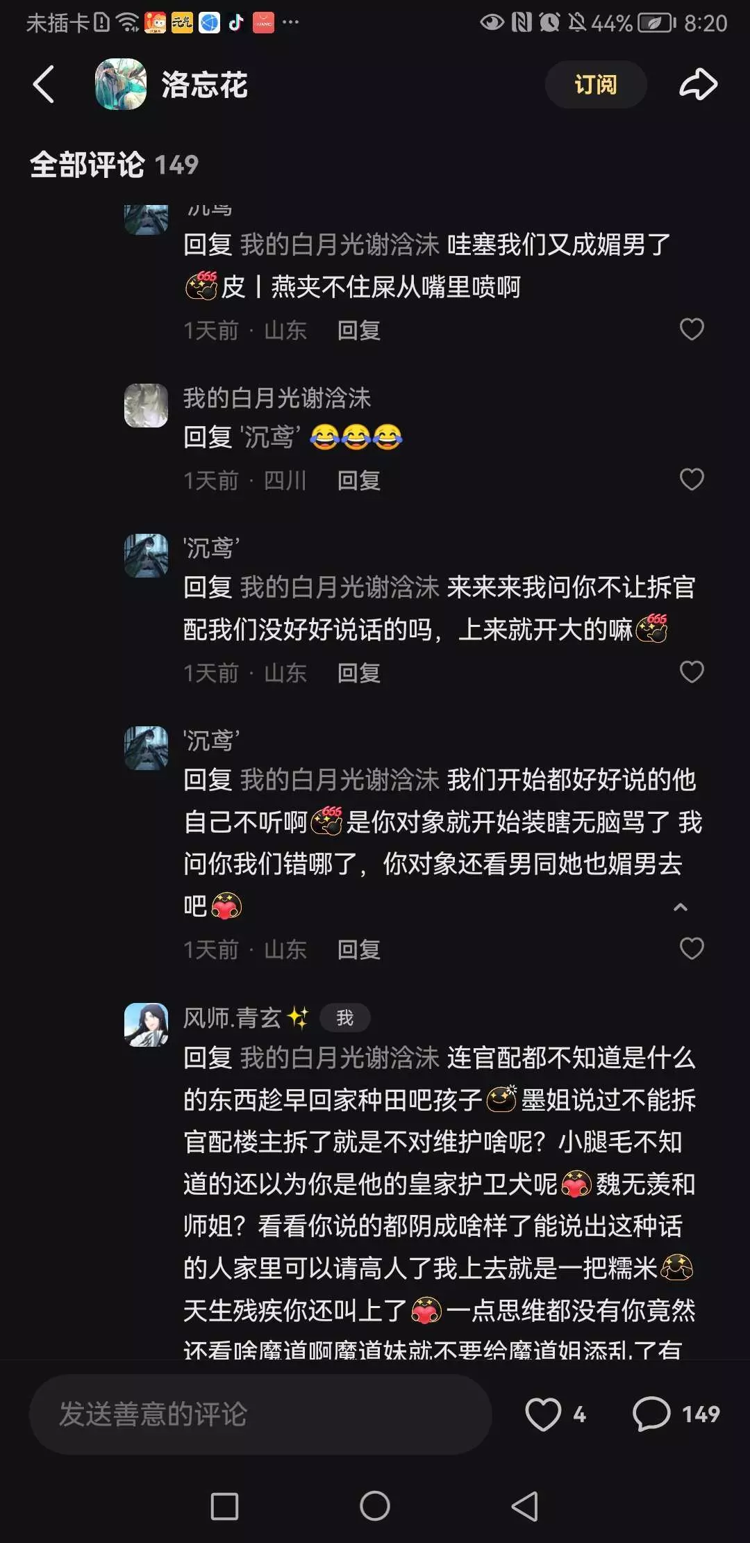This screenshot has height=1543, width=750.
Task: Go back using the header arrow
Action: coord(44,85)
